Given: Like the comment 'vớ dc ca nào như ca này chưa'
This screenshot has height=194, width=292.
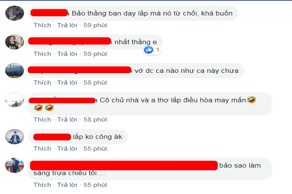Looking at the screenshot, I should [42, 82].
